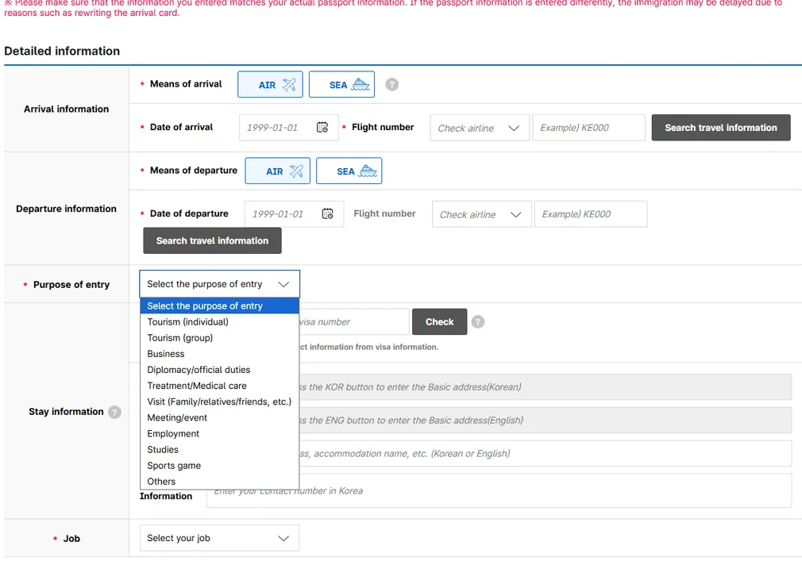Click the departure flight number input
This screenshot has height=561, width=802.
591,214
